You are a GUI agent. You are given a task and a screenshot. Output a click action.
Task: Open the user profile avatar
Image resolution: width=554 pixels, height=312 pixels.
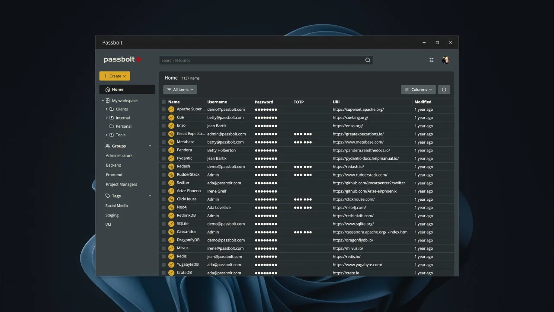446,60
